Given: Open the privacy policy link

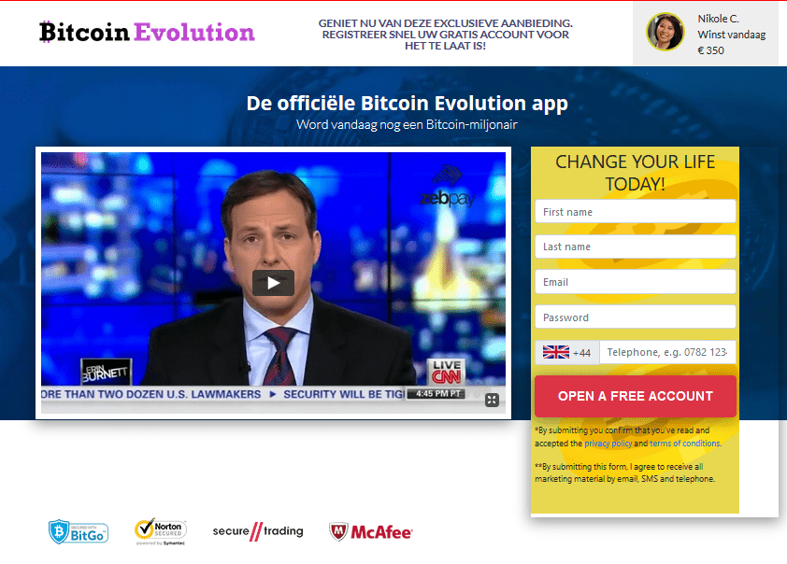Looking at the screenshot, I should point(608,444).
